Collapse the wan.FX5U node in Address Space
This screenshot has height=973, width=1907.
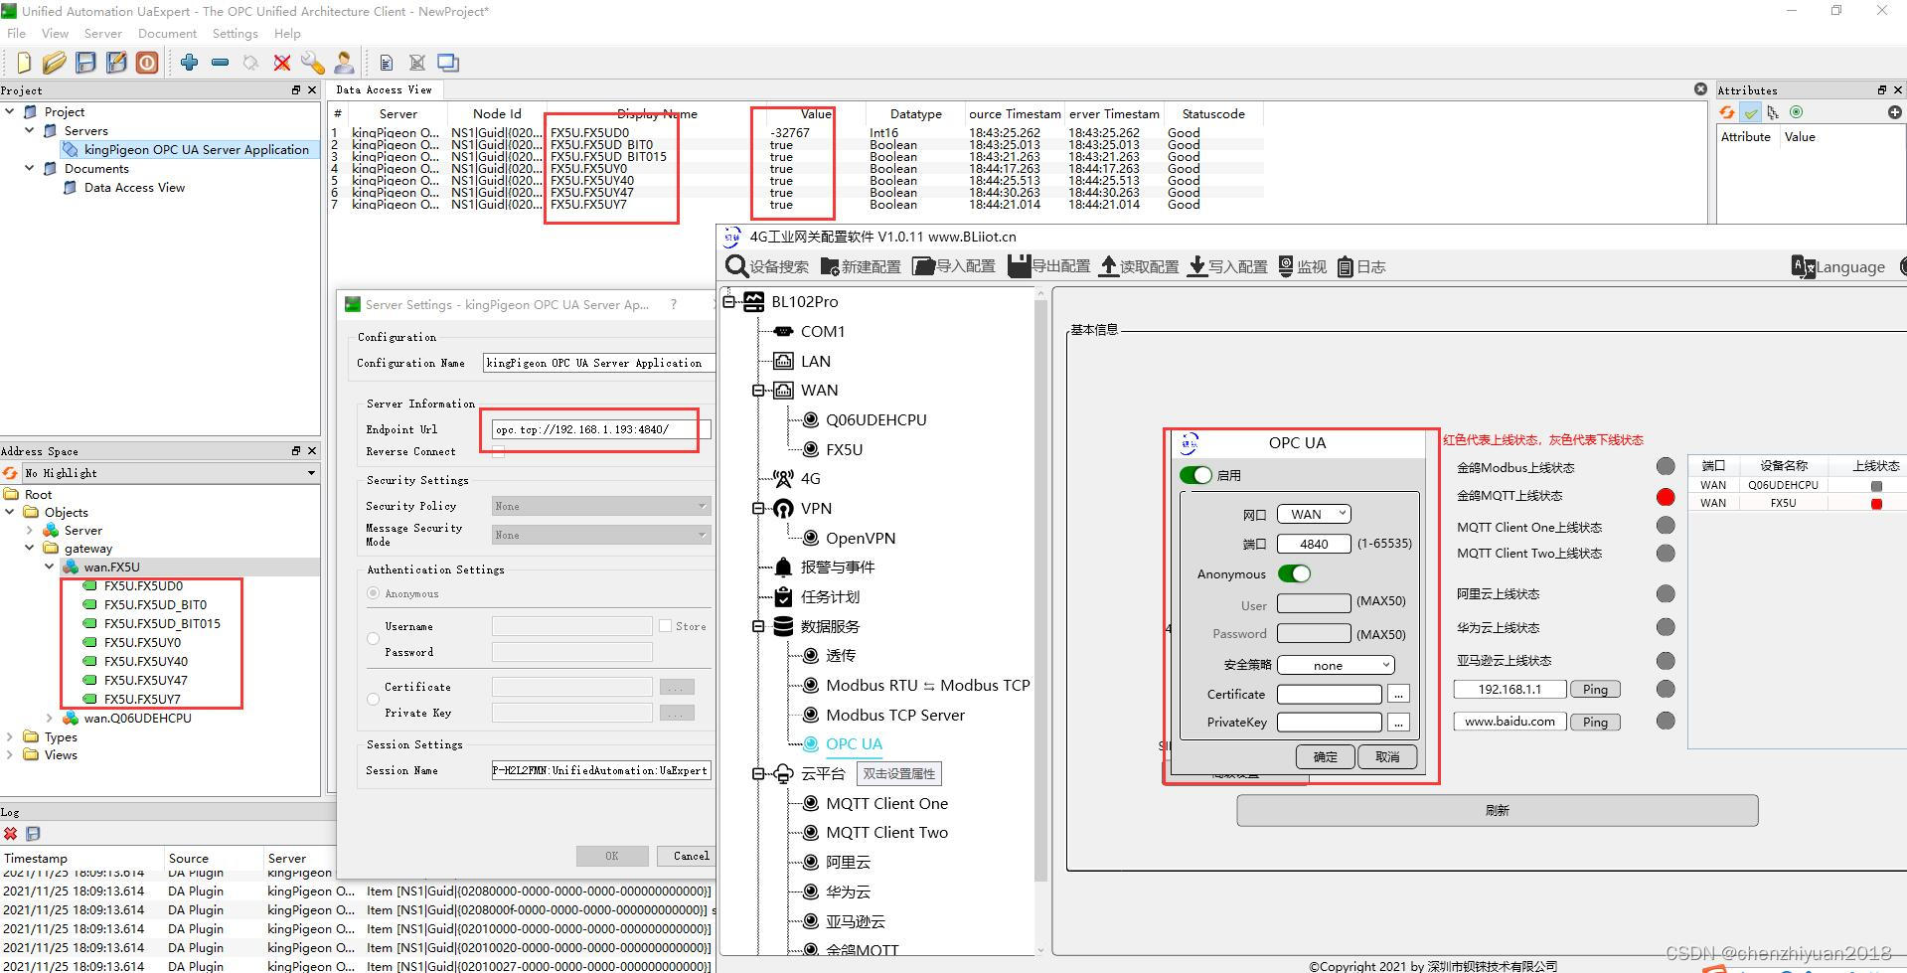(49, 567)
